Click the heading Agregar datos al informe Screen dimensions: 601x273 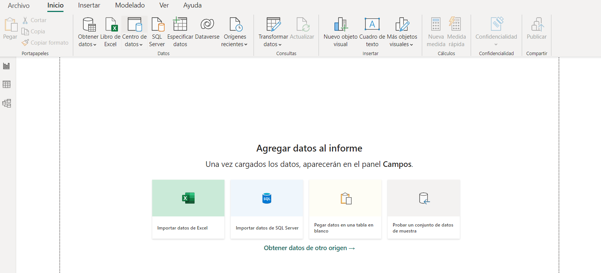309,148
